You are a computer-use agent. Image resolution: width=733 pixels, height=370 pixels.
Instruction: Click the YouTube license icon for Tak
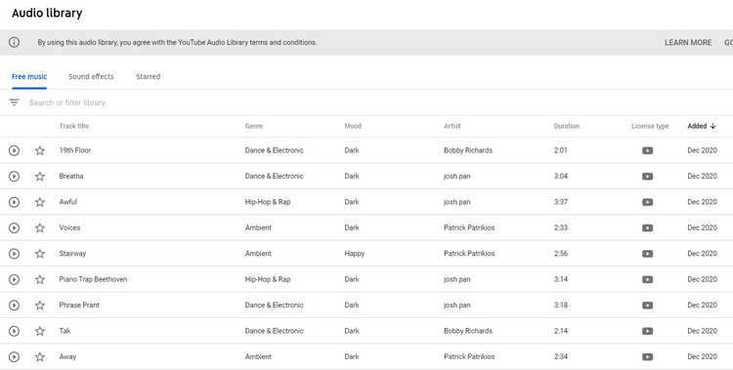(647, 331)
